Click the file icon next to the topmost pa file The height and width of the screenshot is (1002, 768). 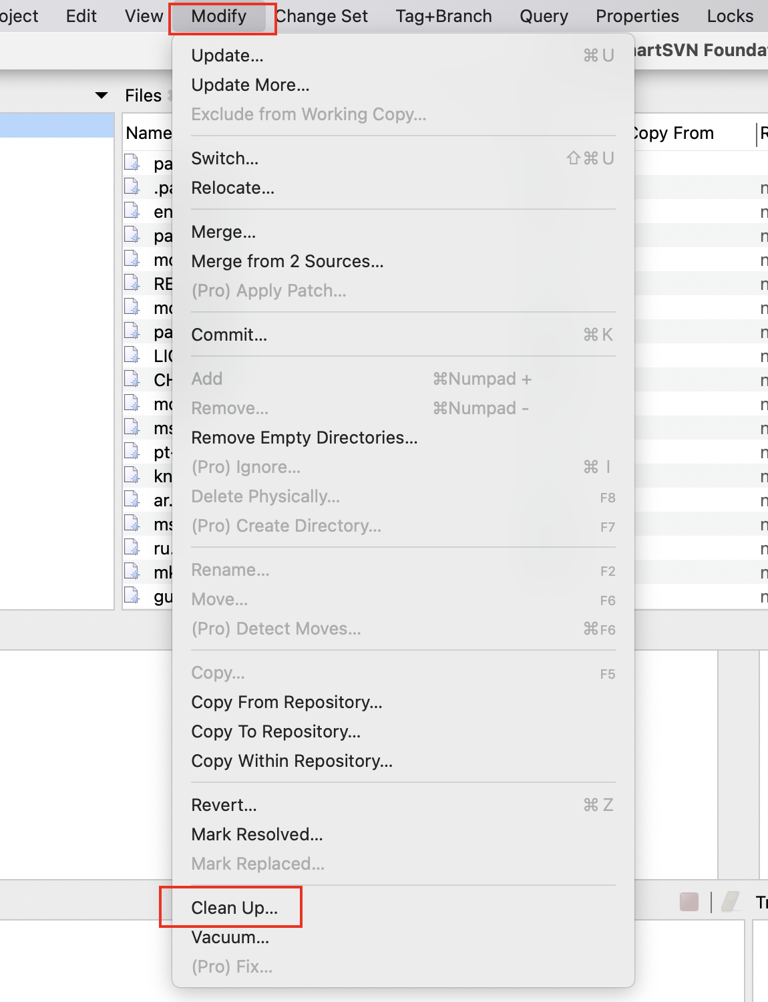click(x=132, y=163)
